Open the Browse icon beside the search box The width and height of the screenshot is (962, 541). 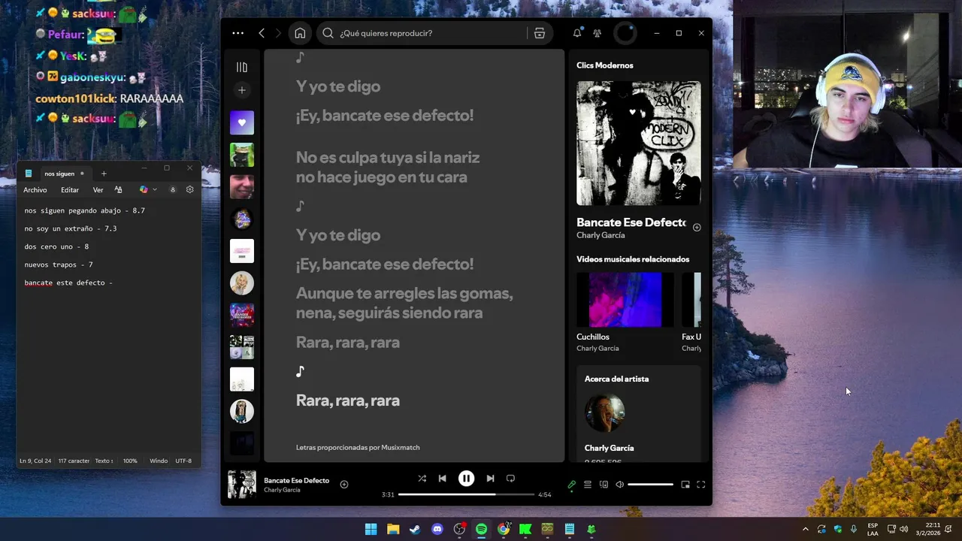pos(540,33)
